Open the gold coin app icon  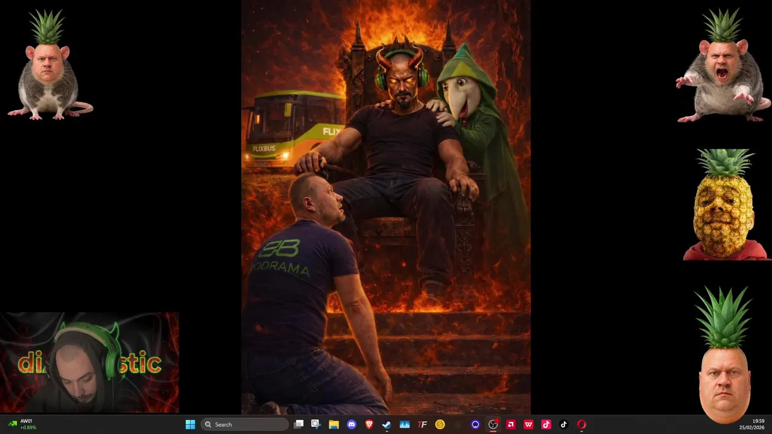point(440,424)
